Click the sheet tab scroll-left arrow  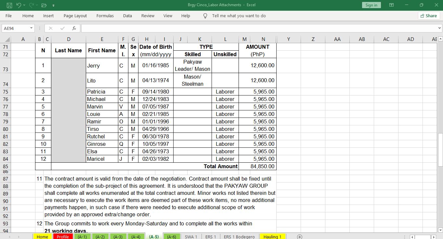9,237
